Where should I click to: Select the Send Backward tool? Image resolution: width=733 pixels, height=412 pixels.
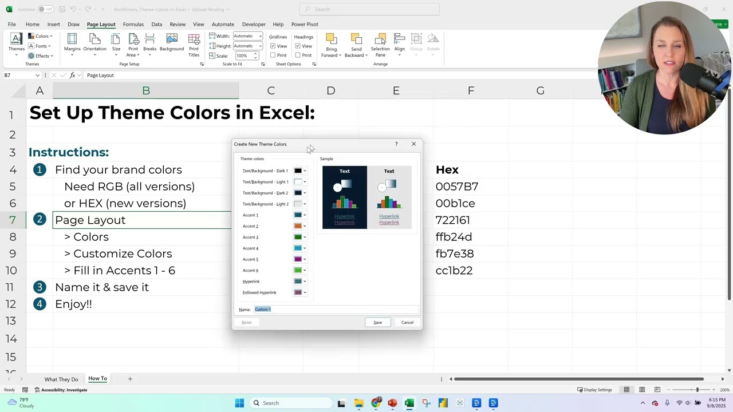[x=356, y=45]
